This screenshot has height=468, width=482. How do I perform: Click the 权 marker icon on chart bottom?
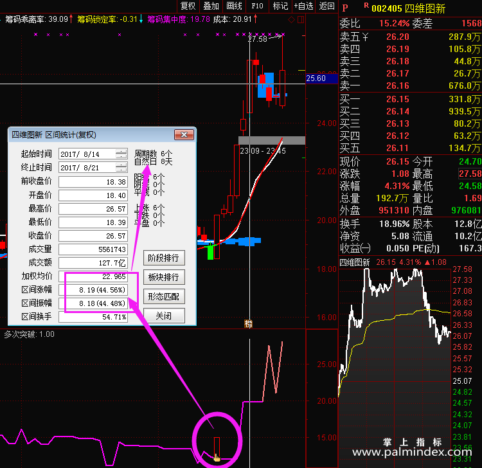(x=248, y=323)
